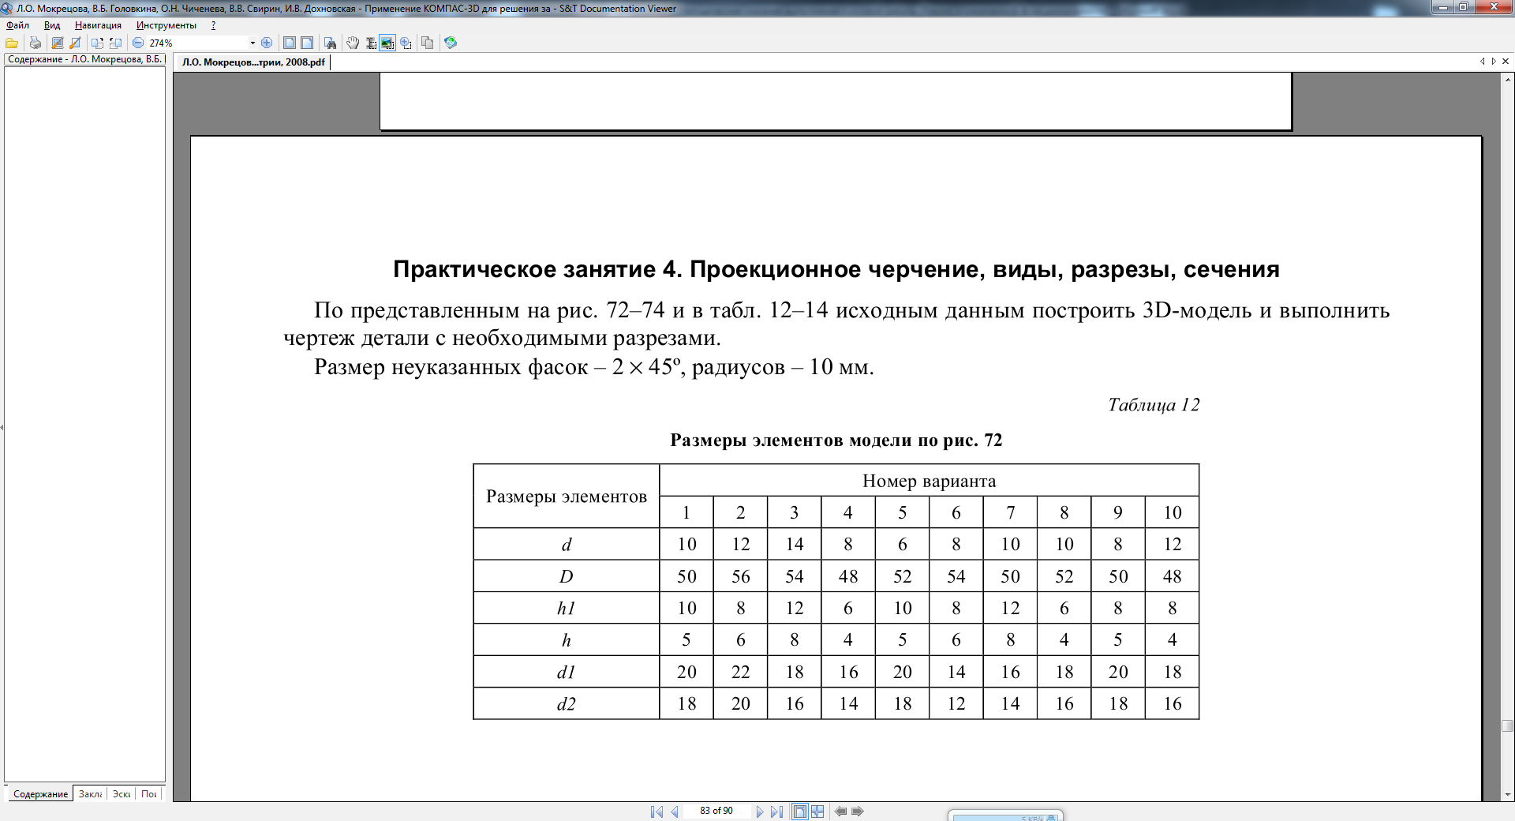1515x821 pixels.
Task: Click the vertical scrollbar up arrow
Action: click(1508, 79)
